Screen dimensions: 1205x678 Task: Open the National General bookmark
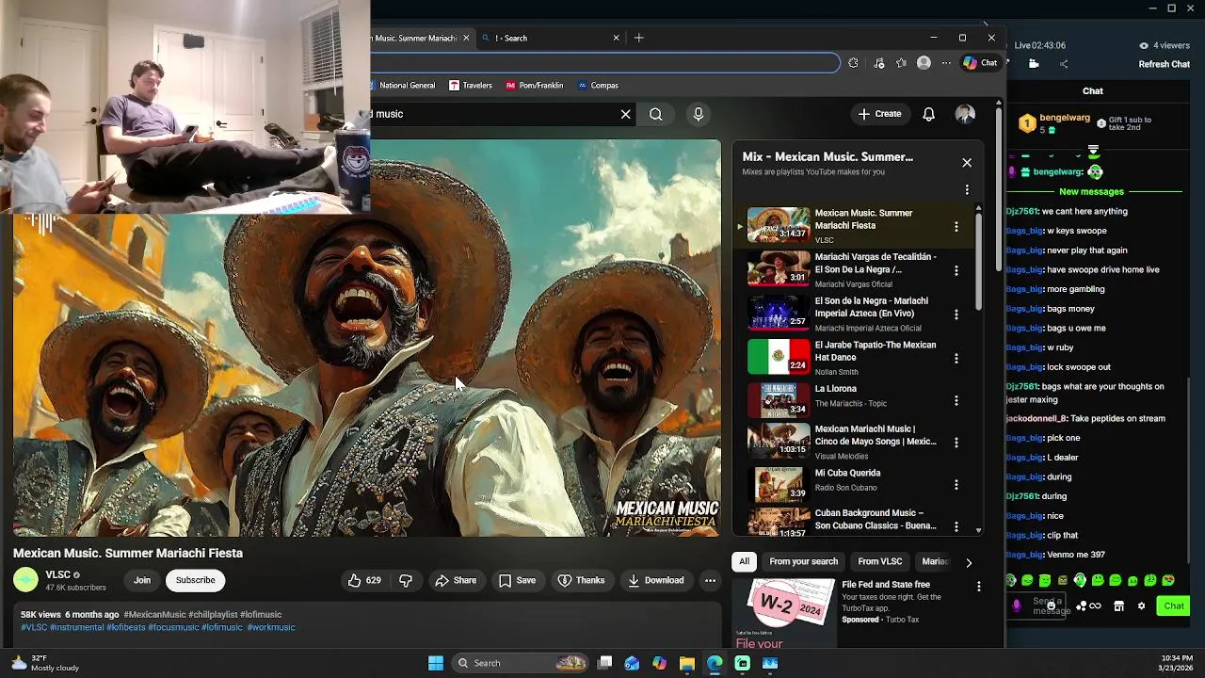(x=402, y=85)
